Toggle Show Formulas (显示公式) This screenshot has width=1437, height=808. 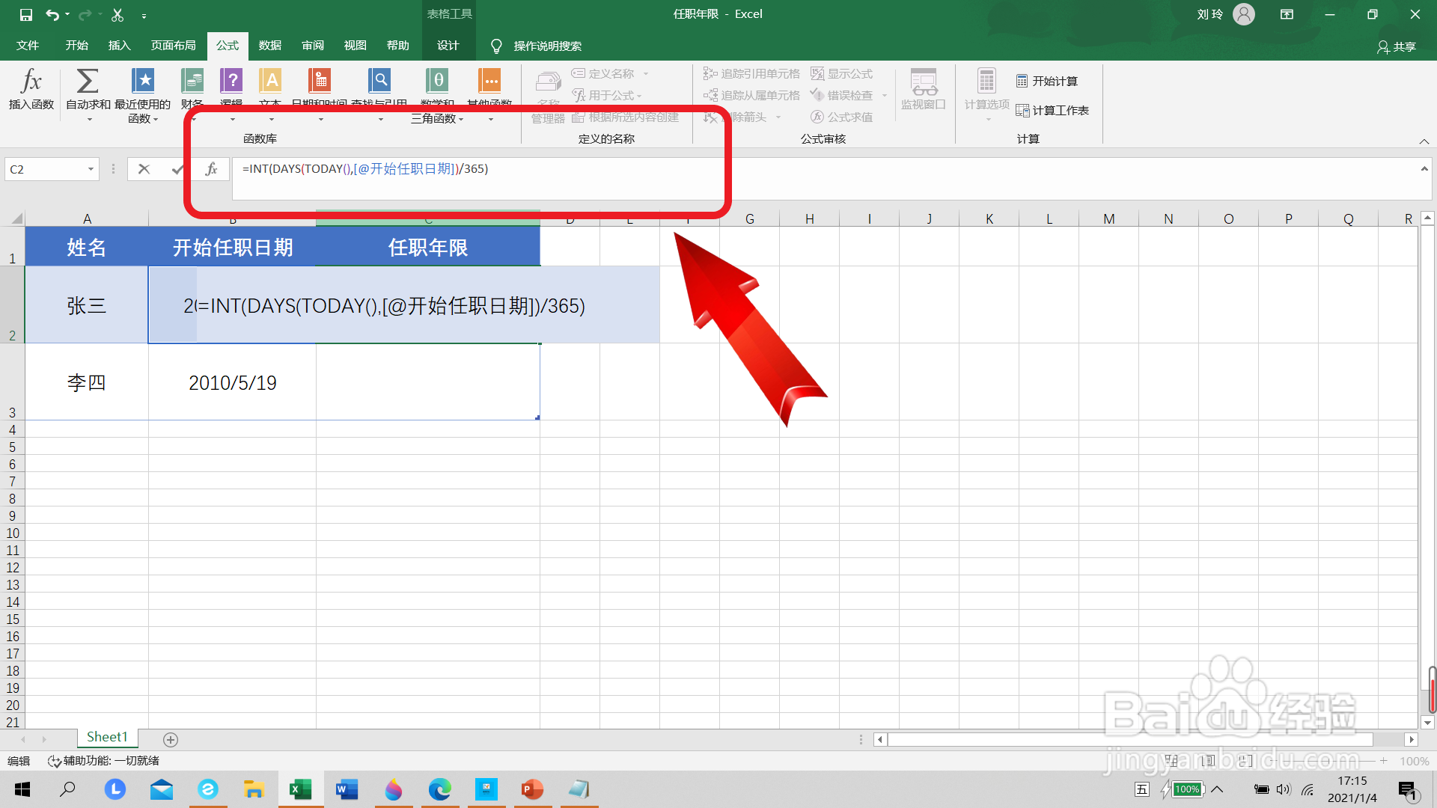(842, 73)
